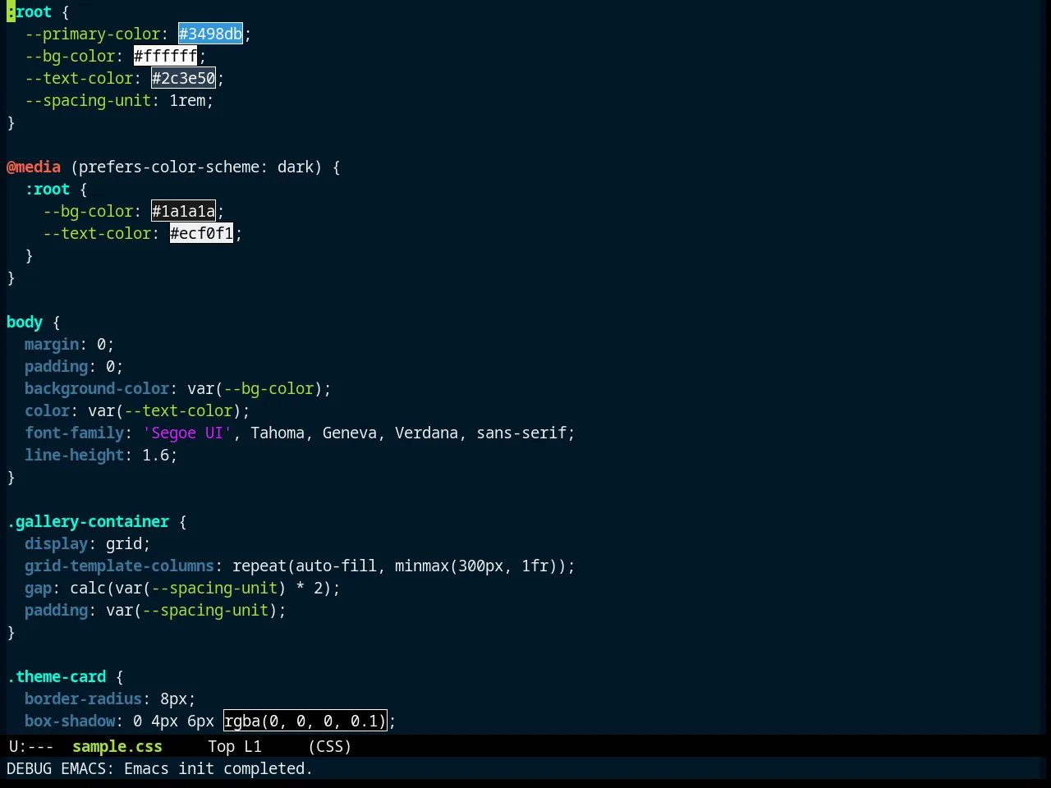
Task: Click the L1 line number indicator
Action: [253, 746]
